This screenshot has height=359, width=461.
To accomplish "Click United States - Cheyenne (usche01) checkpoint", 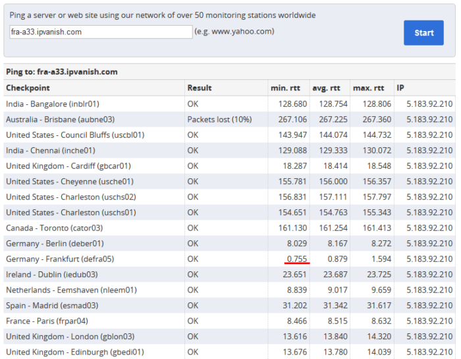I will pyautogui.click(x=70, y=181).
